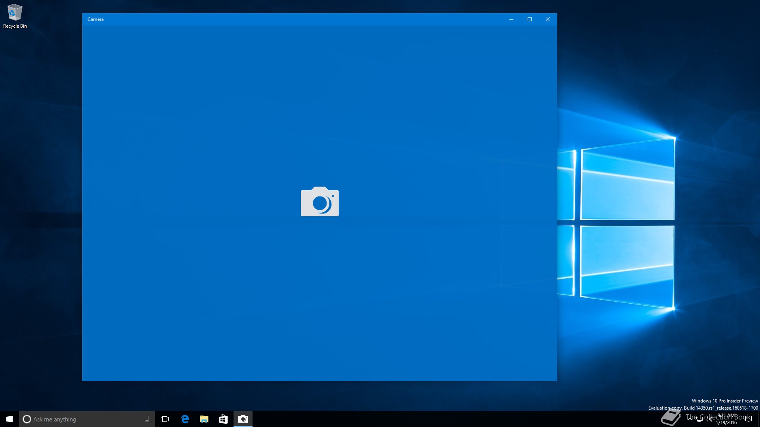This screenshot has width=760, height=427.
Task: Close the Camera app window
Action: pos(547,19)
